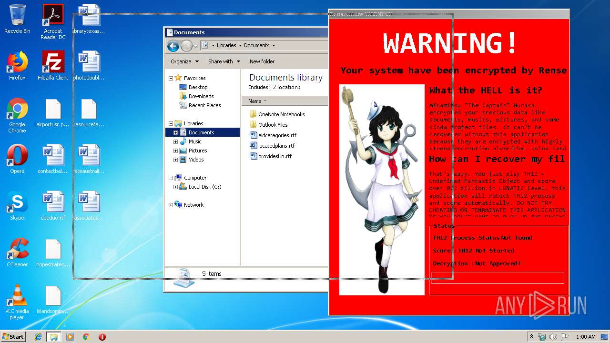The image size is (610, 343).
Task: Select Downloads under Favorites
Action: point(201,96)
